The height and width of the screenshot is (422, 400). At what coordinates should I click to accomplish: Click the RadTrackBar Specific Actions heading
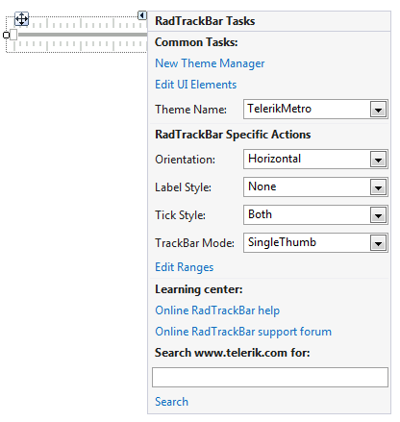pos(233,135)
